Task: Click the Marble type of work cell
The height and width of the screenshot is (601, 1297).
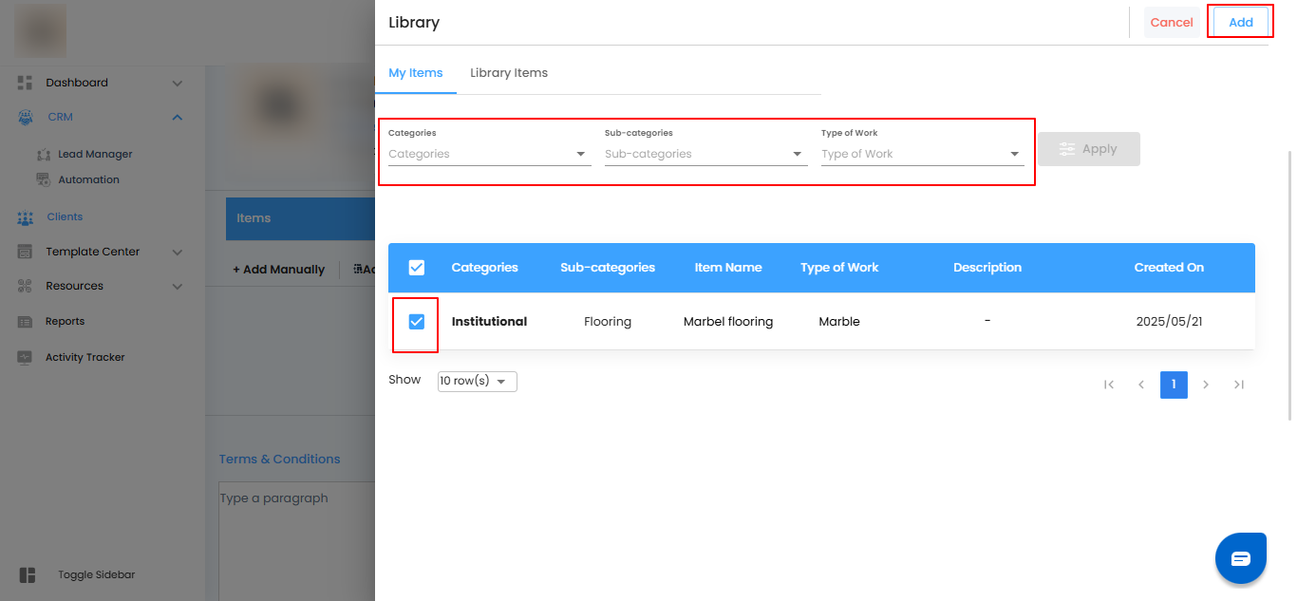Action: tap(839, 322)
